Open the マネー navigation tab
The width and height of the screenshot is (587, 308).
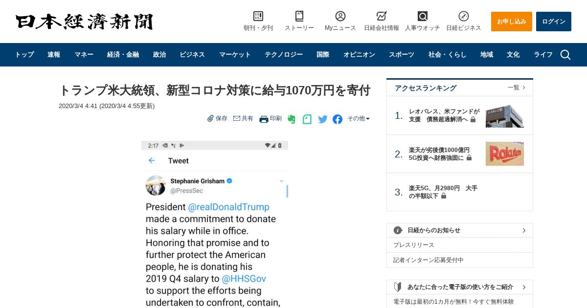point(84,55)
